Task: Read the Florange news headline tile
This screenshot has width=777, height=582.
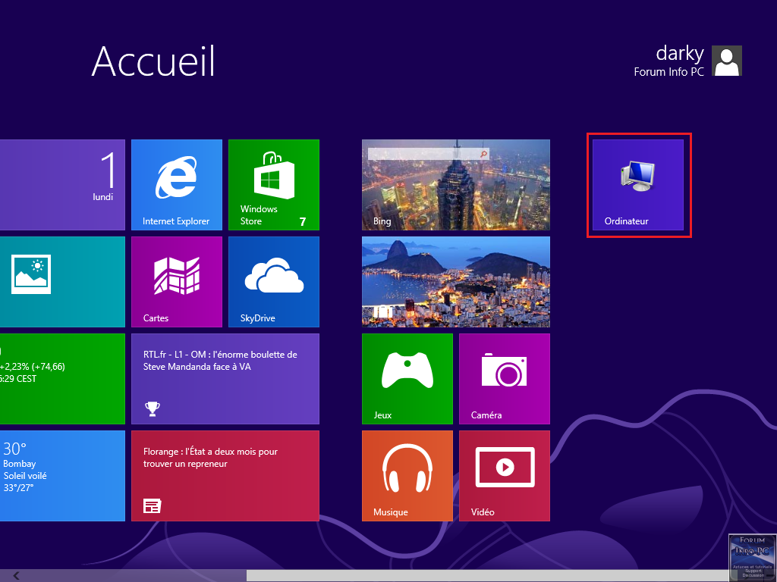Action: tap(225, 475)
